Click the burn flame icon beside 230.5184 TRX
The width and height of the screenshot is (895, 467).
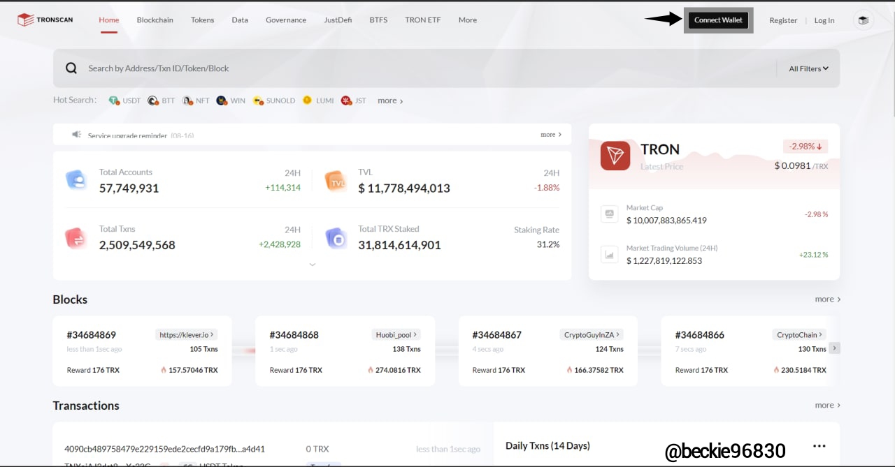coord(777,370)
